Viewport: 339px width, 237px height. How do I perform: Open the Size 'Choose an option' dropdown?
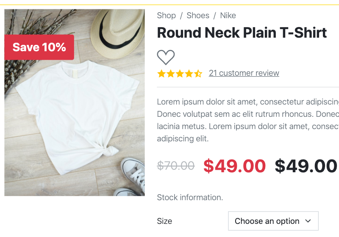273,221
